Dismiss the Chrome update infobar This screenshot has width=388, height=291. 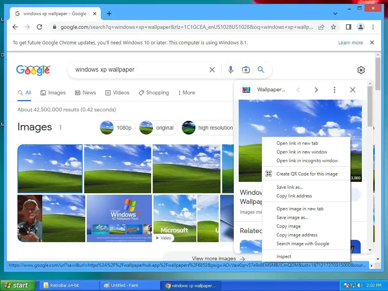(372, 42)
